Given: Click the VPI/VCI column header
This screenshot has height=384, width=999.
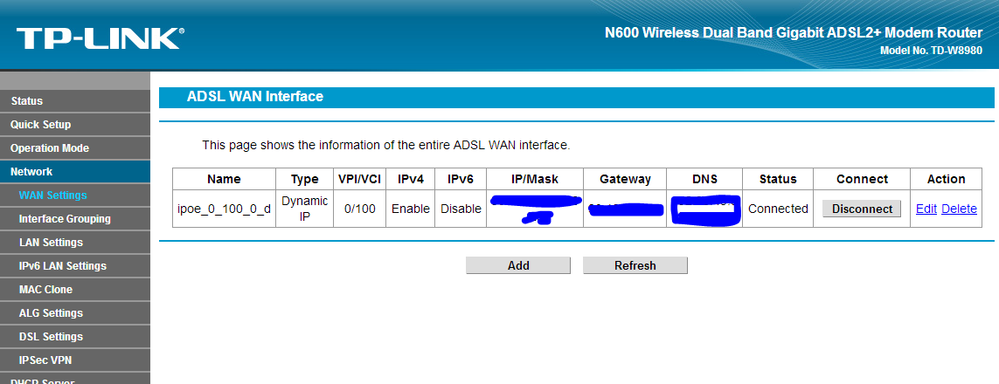Looking at the screenshot, I should [359, 179].
